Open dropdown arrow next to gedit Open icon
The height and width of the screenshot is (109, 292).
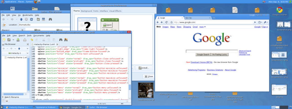point(13,40)
